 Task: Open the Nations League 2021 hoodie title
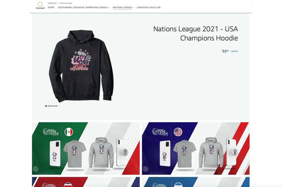[196, 33]
